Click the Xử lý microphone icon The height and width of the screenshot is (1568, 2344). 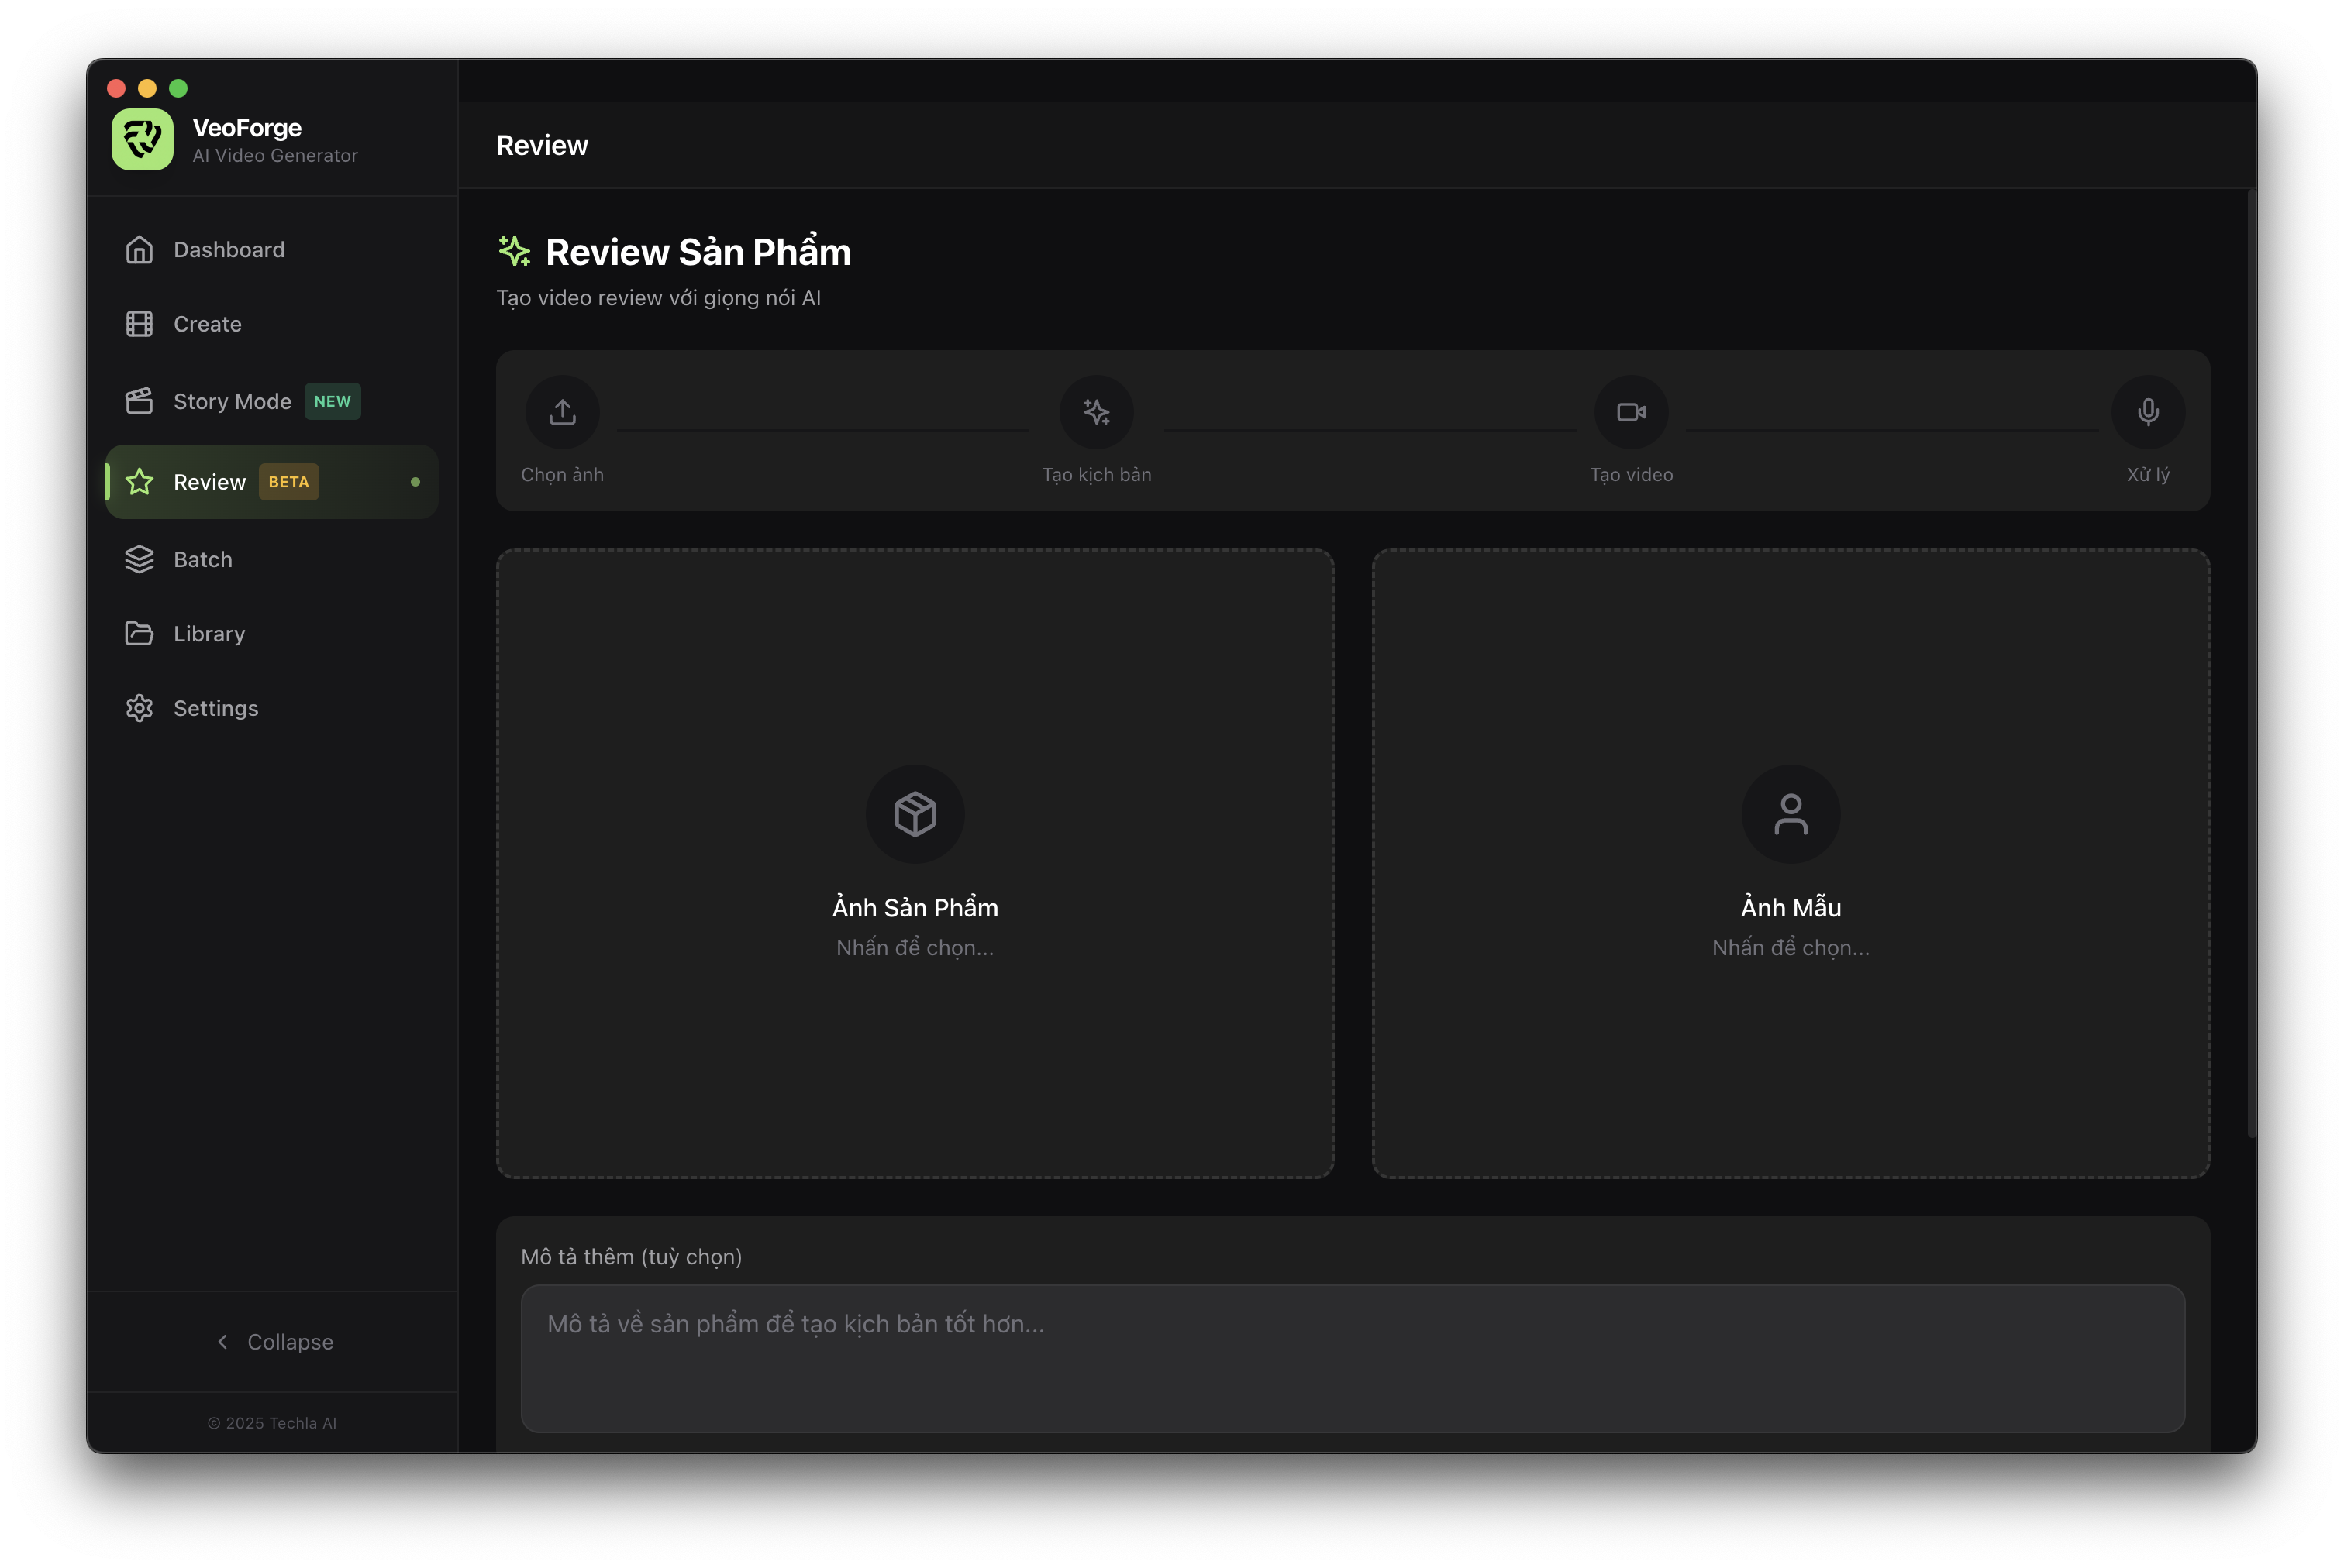click(x=2147, y=411)
